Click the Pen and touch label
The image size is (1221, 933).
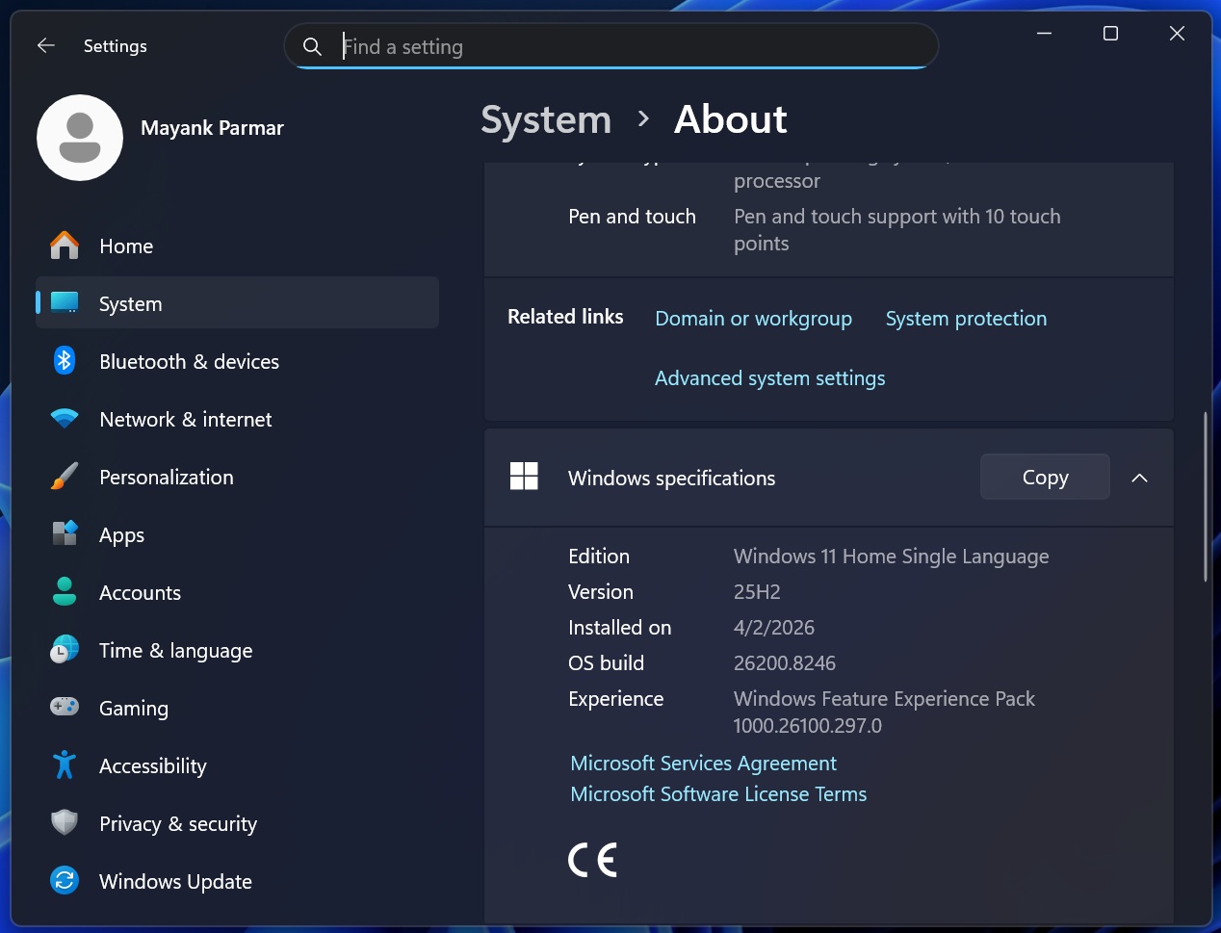tap(632, 217)
